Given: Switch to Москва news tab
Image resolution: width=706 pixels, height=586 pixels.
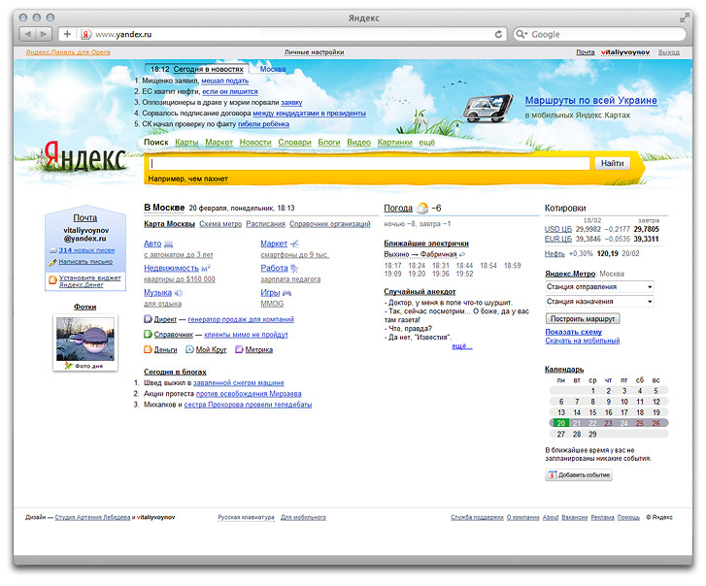Looking at the screenshot, I should pyautogui.click(x=273, y=69).
